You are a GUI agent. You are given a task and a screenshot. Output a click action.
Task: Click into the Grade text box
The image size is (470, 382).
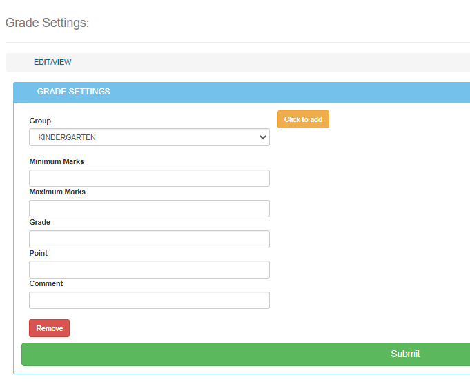pos(149,239)
